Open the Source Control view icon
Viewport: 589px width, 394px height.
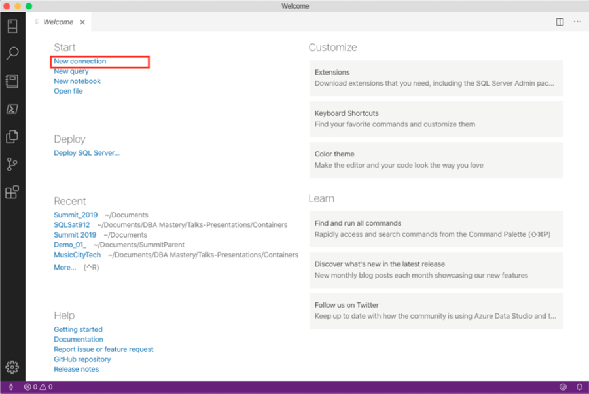point(12,164)
